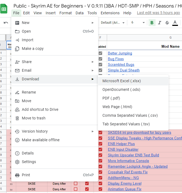Open the Insert menu

point(50,13)
